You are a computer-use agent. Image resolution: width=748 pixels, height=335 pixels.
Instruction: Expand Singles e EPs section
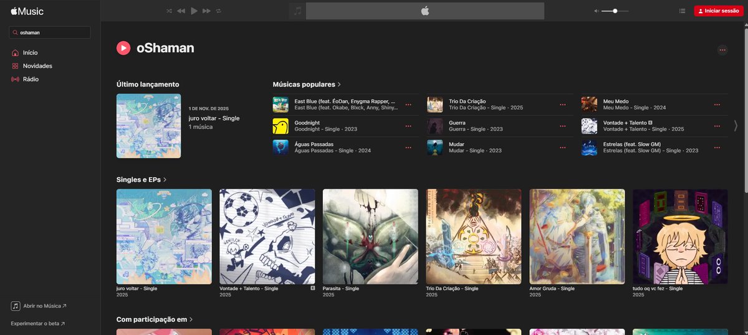click(141, 179)
